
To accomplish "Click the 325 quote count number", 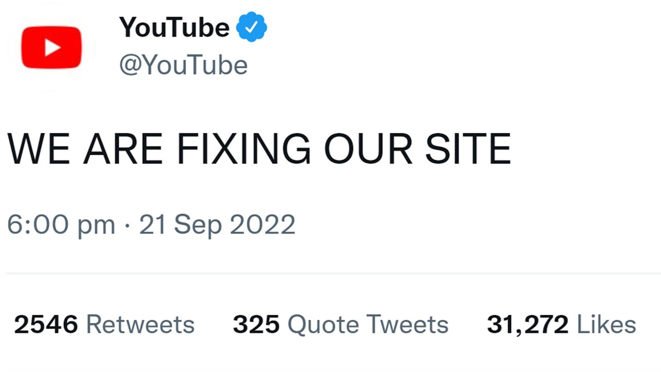I will click(256, 324).
